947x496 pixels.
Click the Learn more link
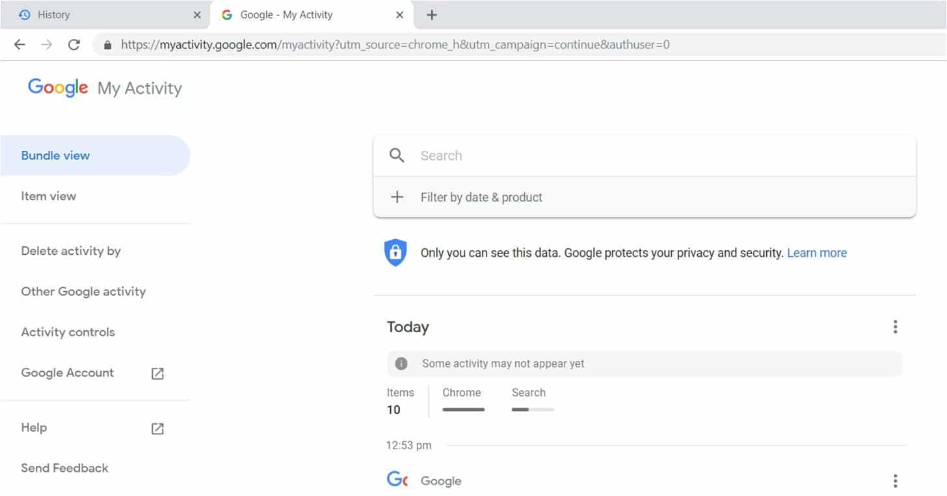[x=816, y=252]
